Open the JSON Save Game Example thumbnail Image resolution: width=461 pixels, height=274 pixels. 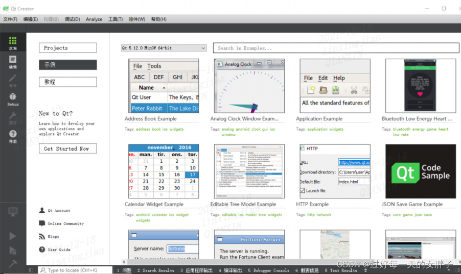pyautogui.click(x=421, y=171)
